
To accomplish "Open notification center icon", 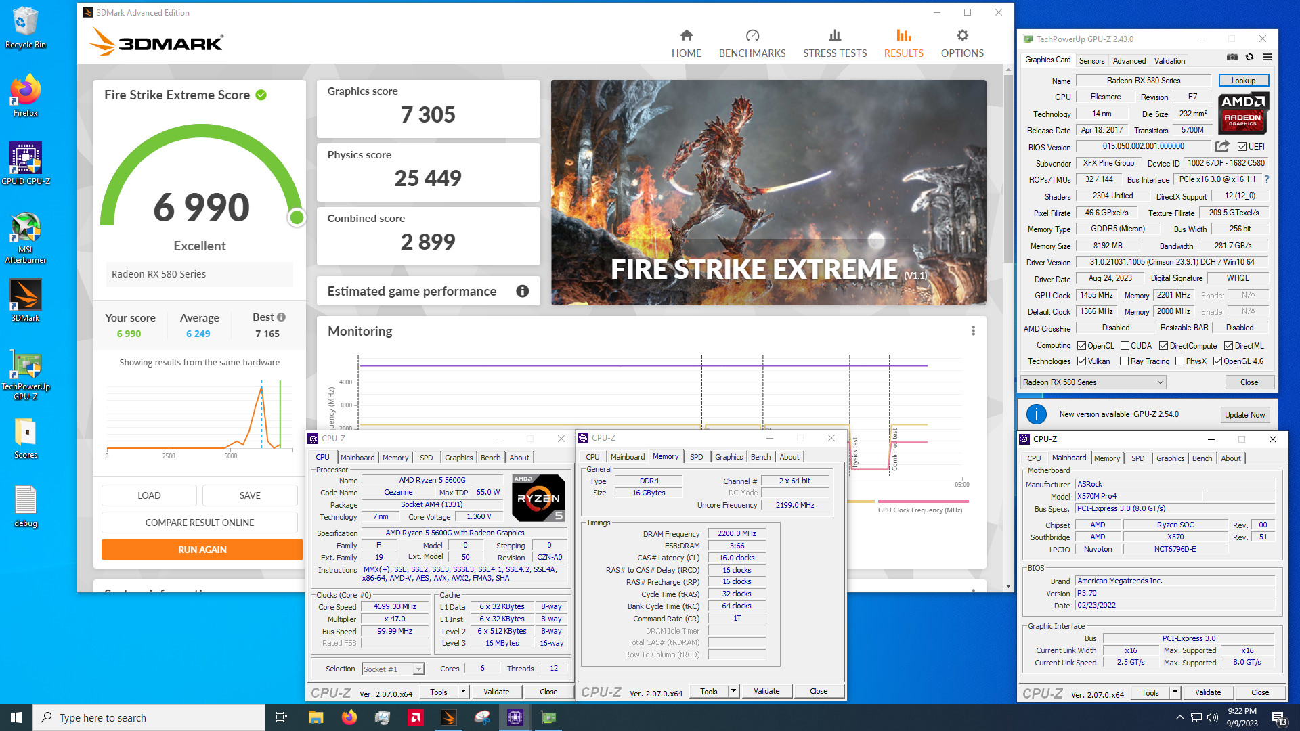I will pyautogui.click(x=1278, y=717).
